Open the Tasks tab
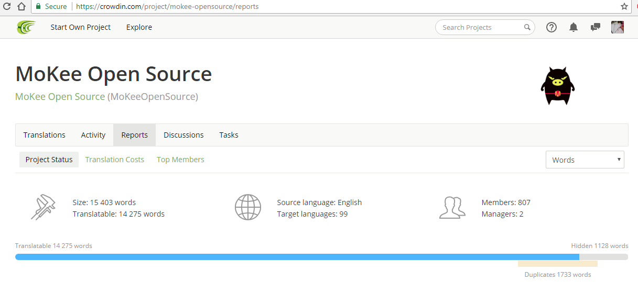 [x=229, y=135]
